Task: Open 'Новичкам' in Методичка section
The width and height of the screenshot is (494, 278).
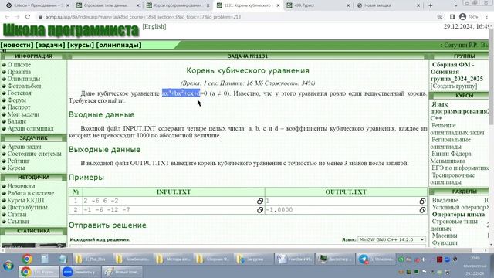Action: coord(21,186)
